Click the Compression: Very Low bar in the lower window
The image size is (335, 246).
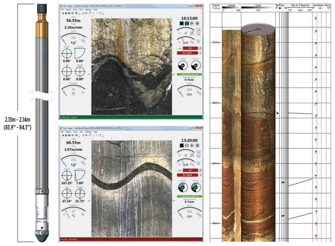[189, 196]
